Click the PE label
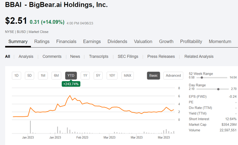This screenshot has width=238, height=145. coord(191,102)
